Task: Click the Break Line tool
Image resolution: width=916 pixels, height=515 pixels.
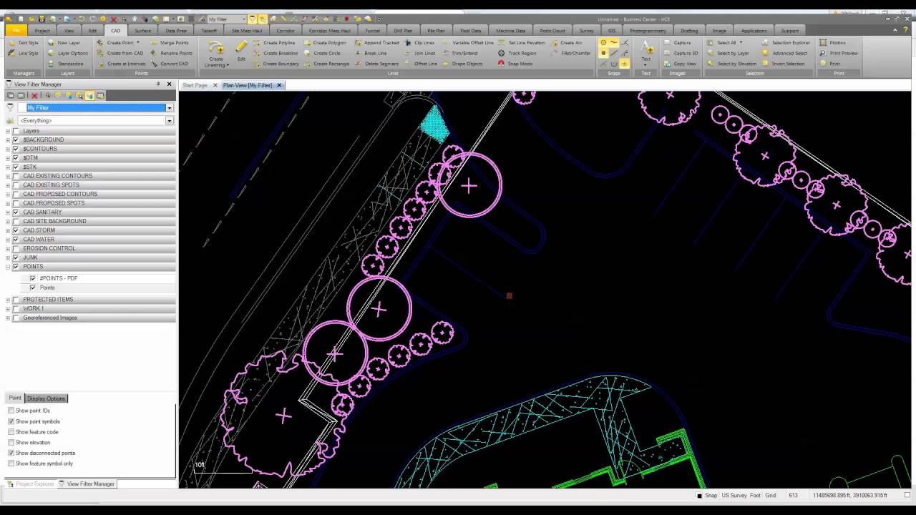Action: coord(370,53)
